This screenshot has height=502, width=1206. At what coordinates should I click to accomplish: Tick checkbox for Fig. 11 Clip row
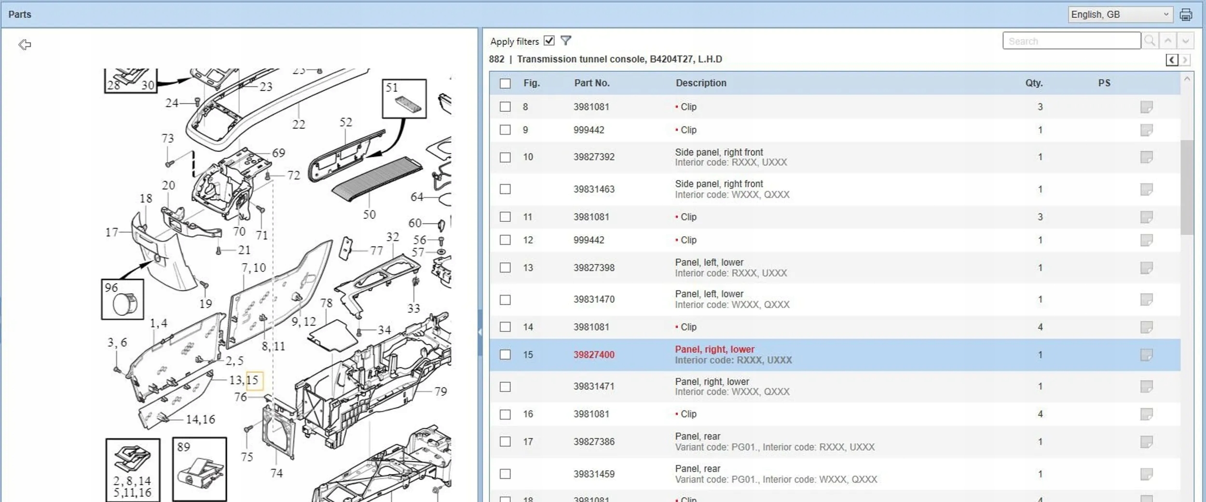click(505, 217)
